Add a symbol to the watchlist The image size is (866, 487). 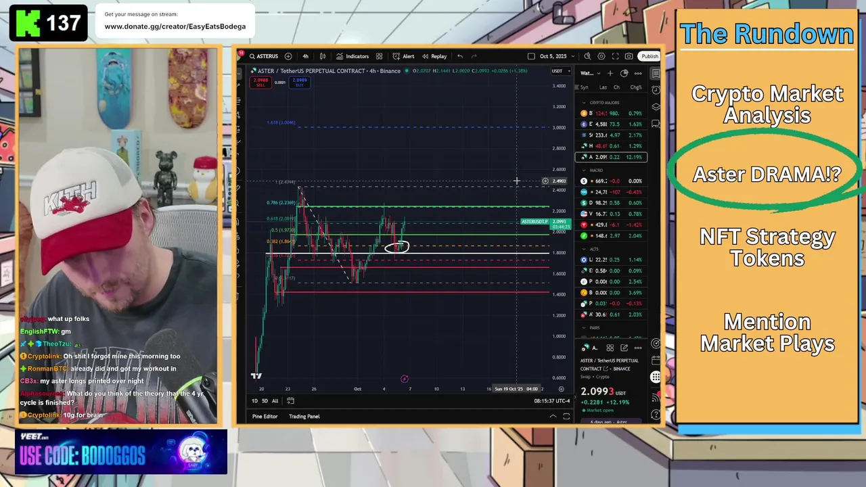(x=610, y=73)
